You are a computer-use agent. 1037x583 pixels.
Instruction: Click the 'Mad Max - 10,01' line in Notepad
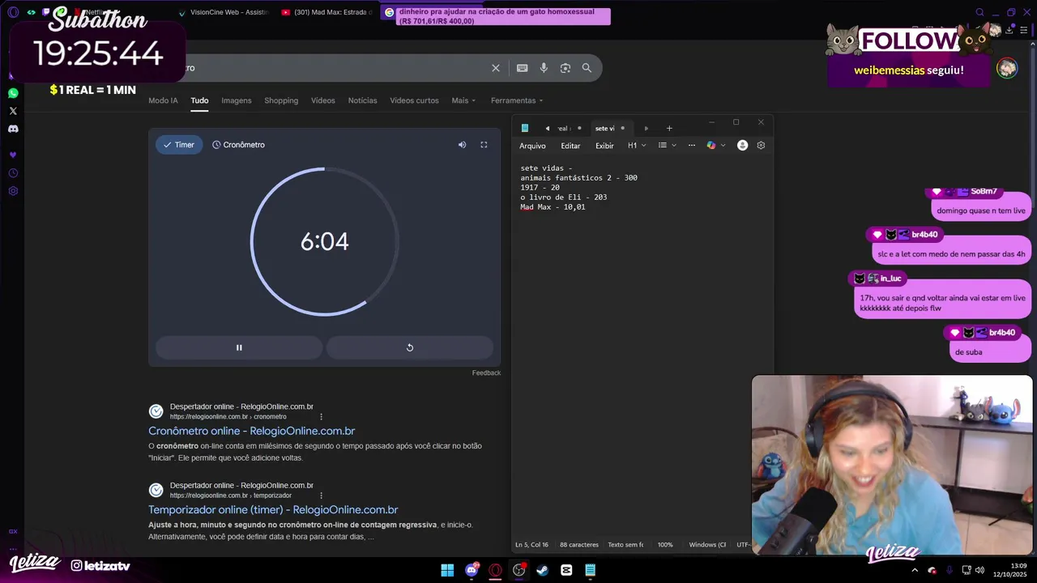coord(553,207)
